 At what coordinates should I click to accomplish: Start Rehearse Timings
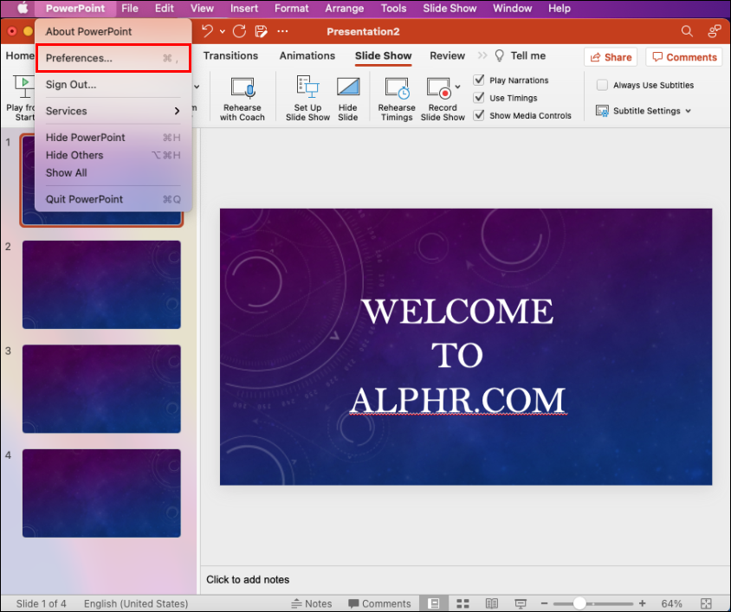(397, 99)
